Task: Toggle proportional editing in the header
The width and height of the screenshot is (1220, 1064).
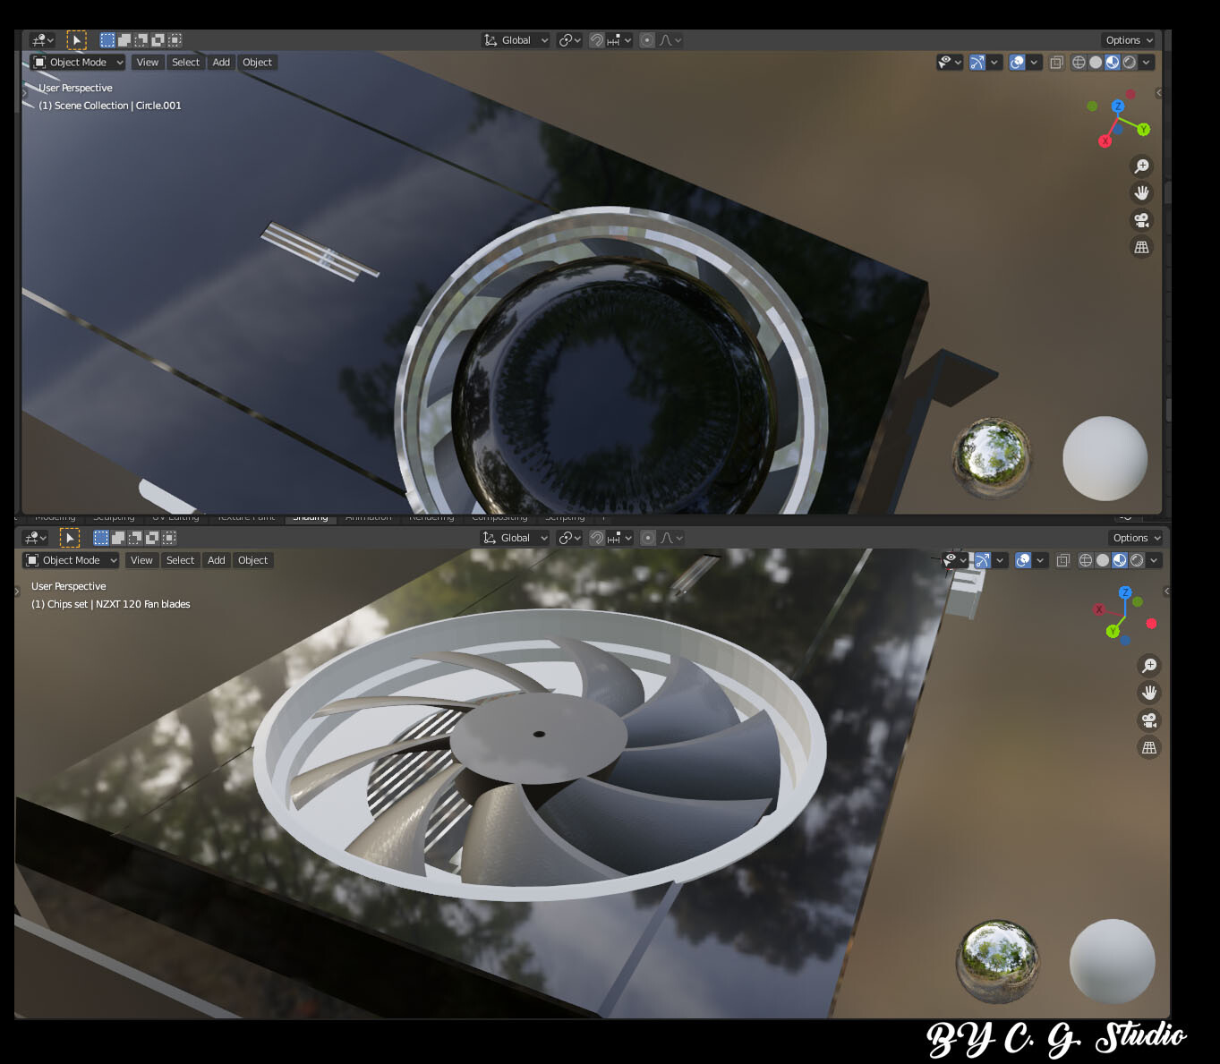Action: [646, 39]
